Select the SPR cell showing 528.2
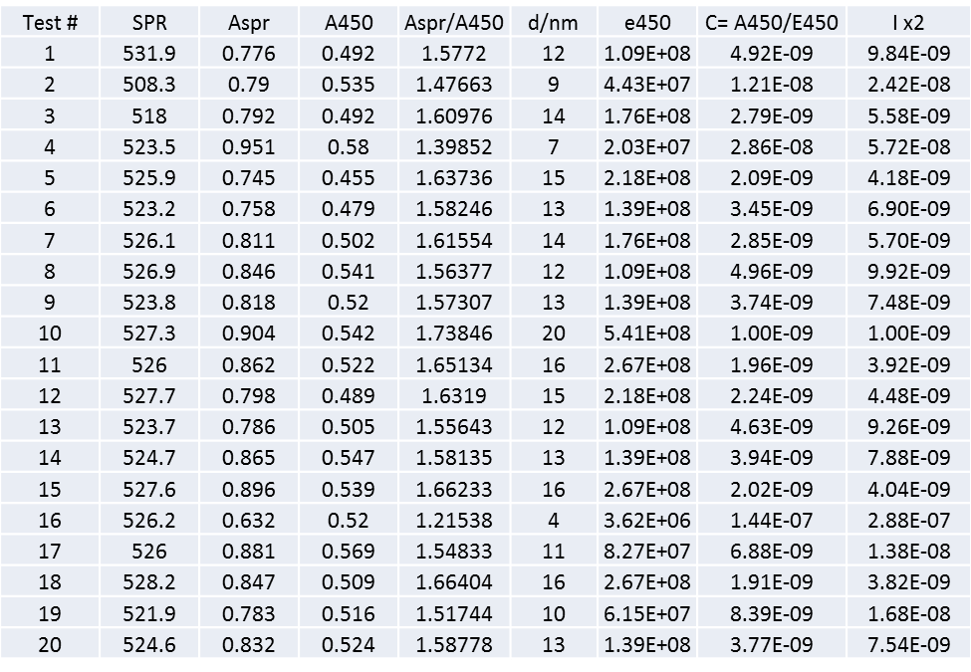The height and width of the screenshot is (672, 971). pos(149,581)
